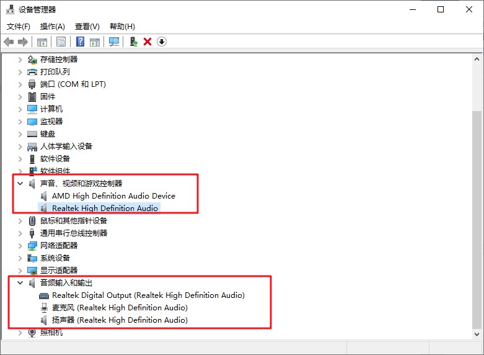Collapse the 声音、视频和游戏控制器 node
The image size is (484, 355).
coord(20,183)
